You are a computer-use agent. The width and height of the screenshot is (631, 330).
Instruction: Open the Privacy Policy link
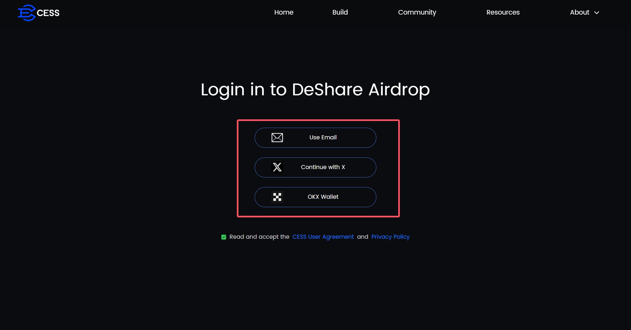[x=390, y=237]
